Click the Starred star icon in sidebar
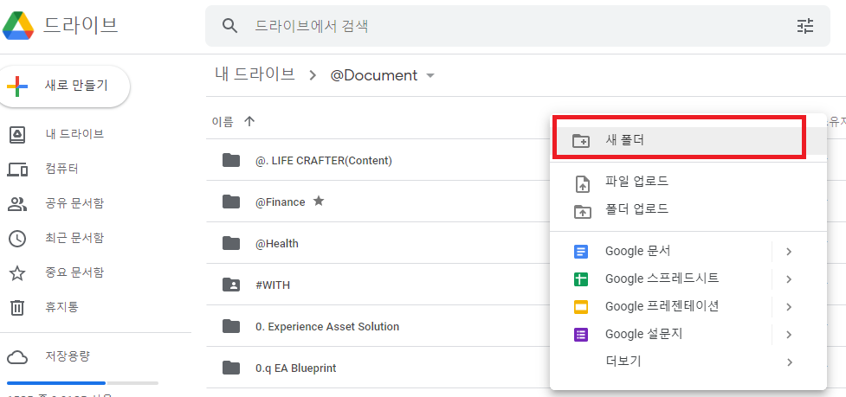This screenshot has width=846, height=397. tap(17, 273)
